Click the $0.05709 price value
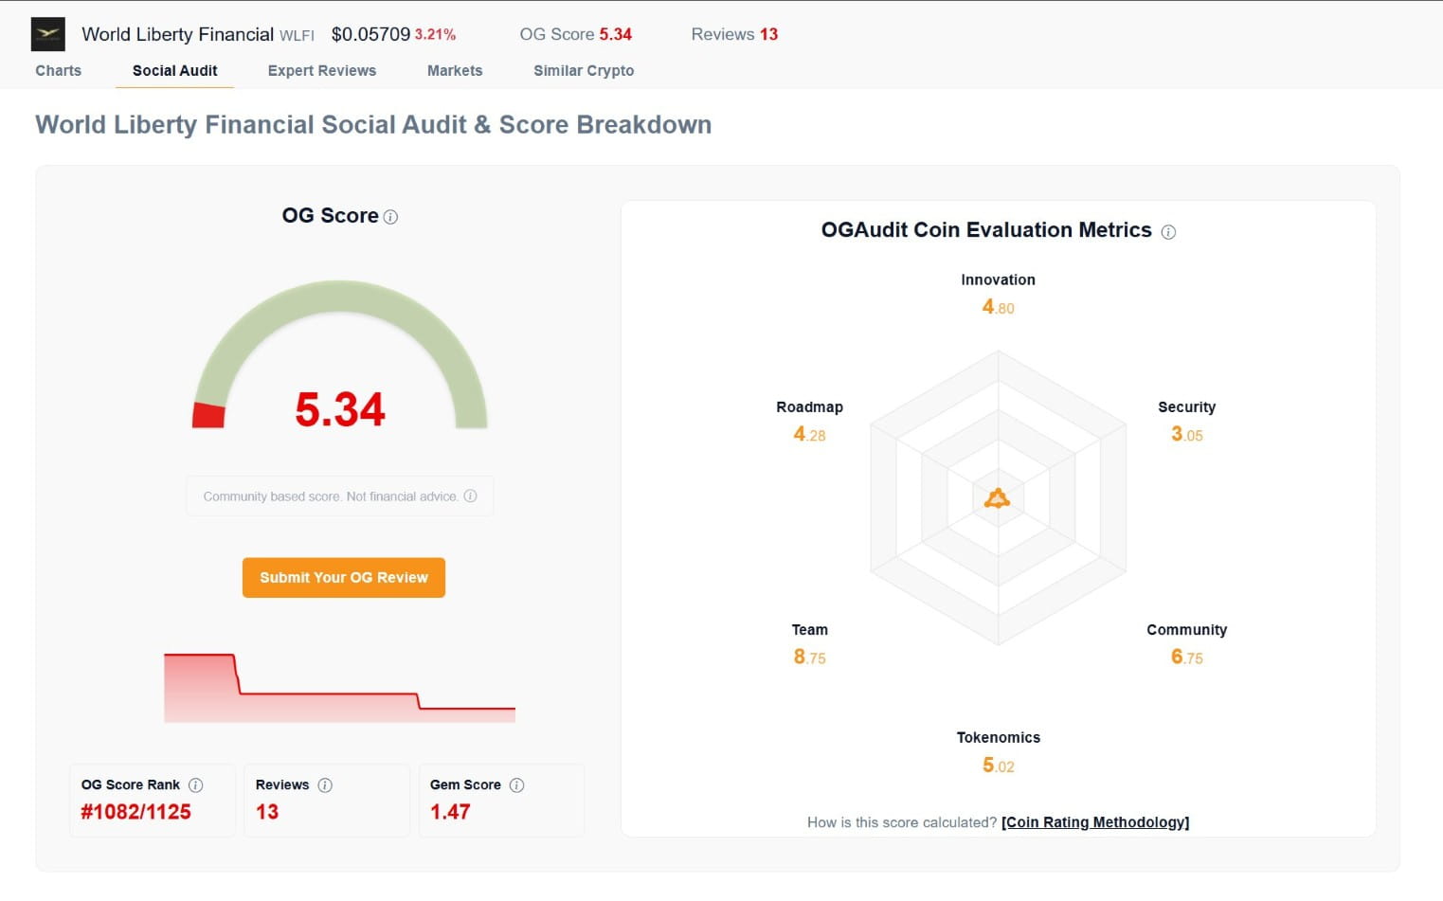This screenshot has width=1443, height=901. [370, 35]
